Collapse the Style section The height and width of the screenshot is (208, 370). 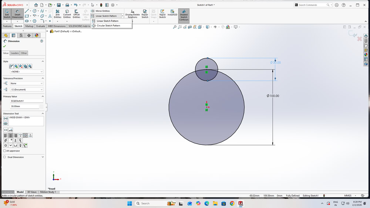[43, 61]
